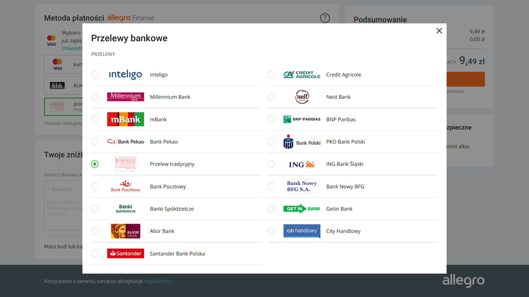Click the Nest Bank logo
This screenshot has width=529, height=297.
tap(302, 97)
